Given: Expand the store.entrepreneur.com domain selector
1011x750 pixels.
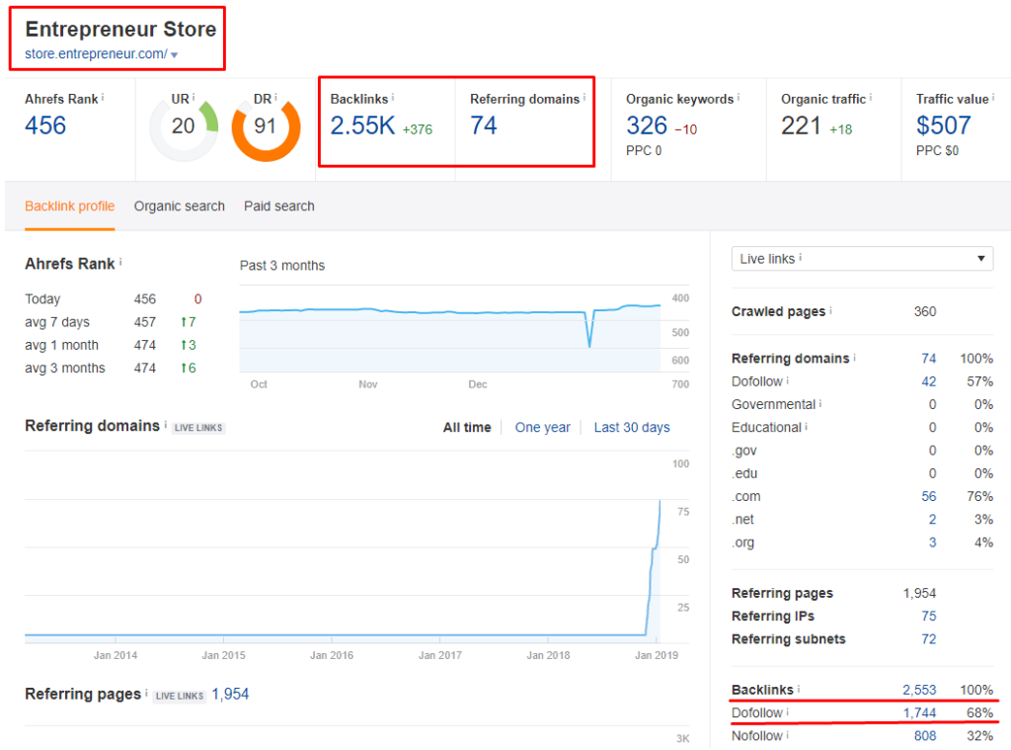Looking at the screenshot, I should (174, 56).
